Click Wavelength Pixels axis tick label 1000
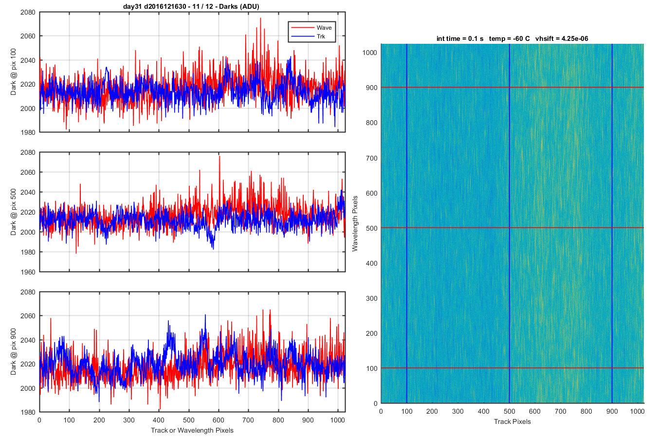 tap(370, 53)
